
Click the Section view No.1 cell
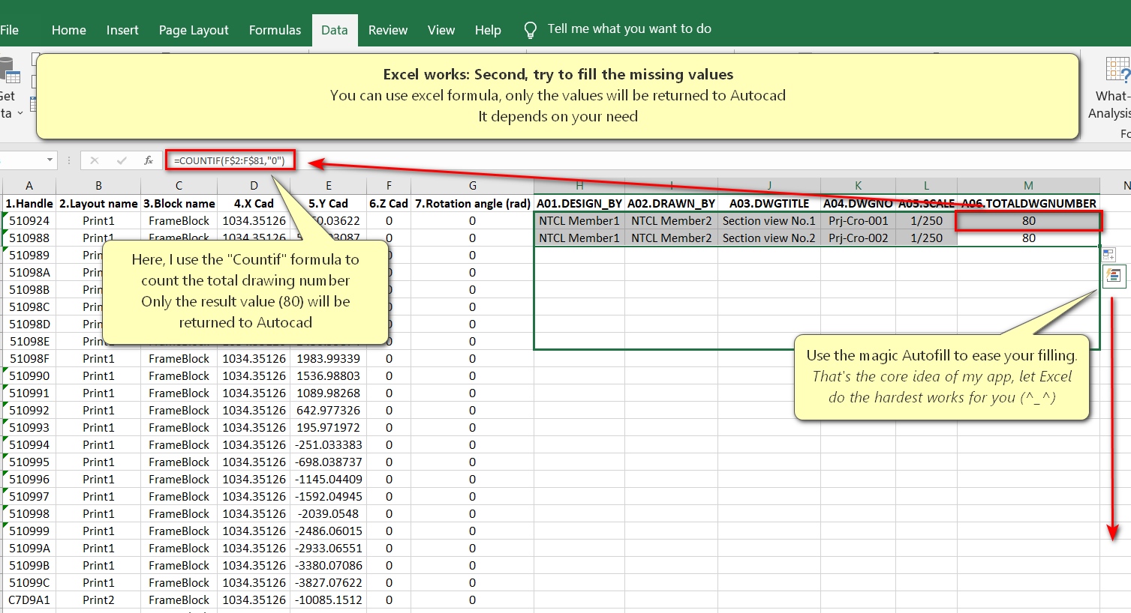[769, 221]
